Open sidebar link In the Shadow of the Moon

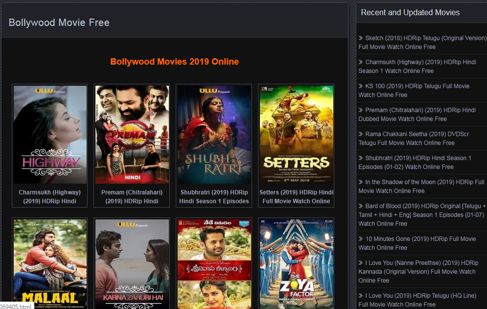pos(421,186)
